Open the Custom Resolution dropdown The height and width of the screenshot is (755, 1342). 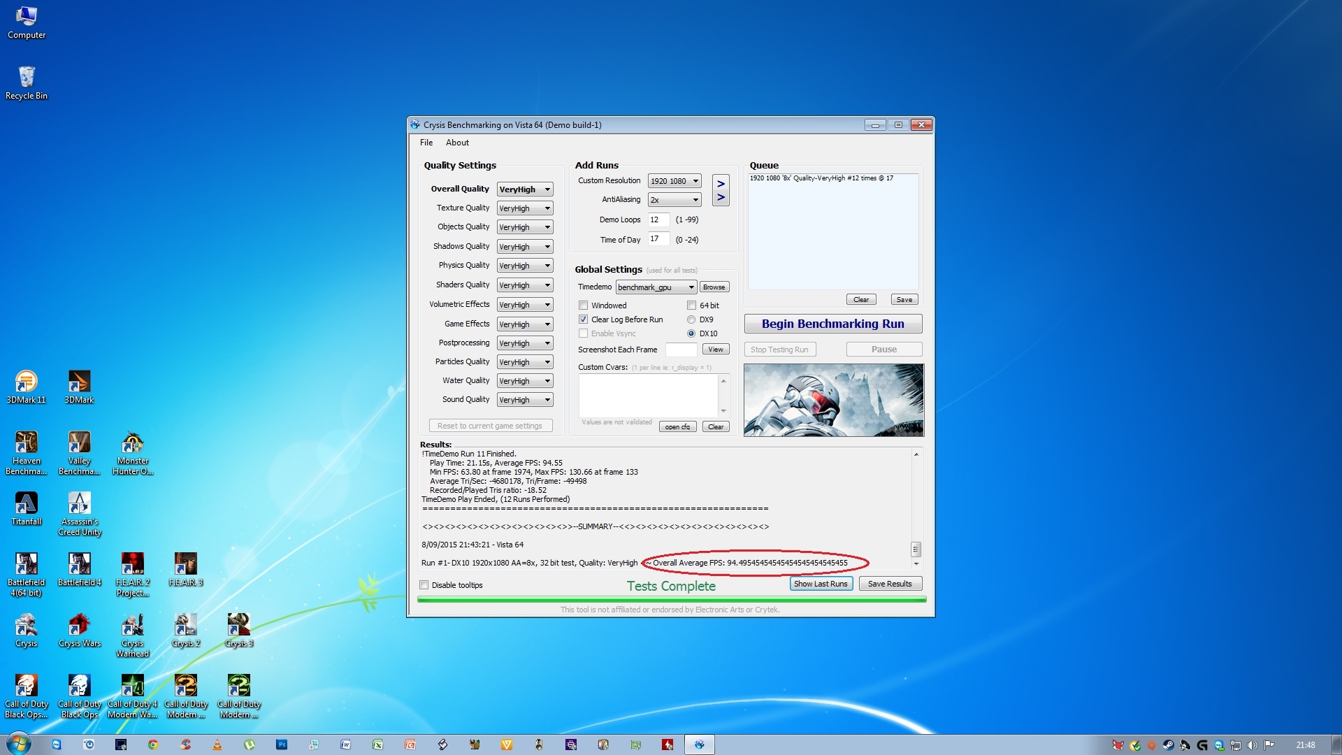(x=674, y=181)
